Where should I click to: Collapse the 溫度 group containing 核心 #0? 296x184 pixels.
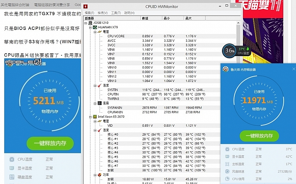pos(95,130)
